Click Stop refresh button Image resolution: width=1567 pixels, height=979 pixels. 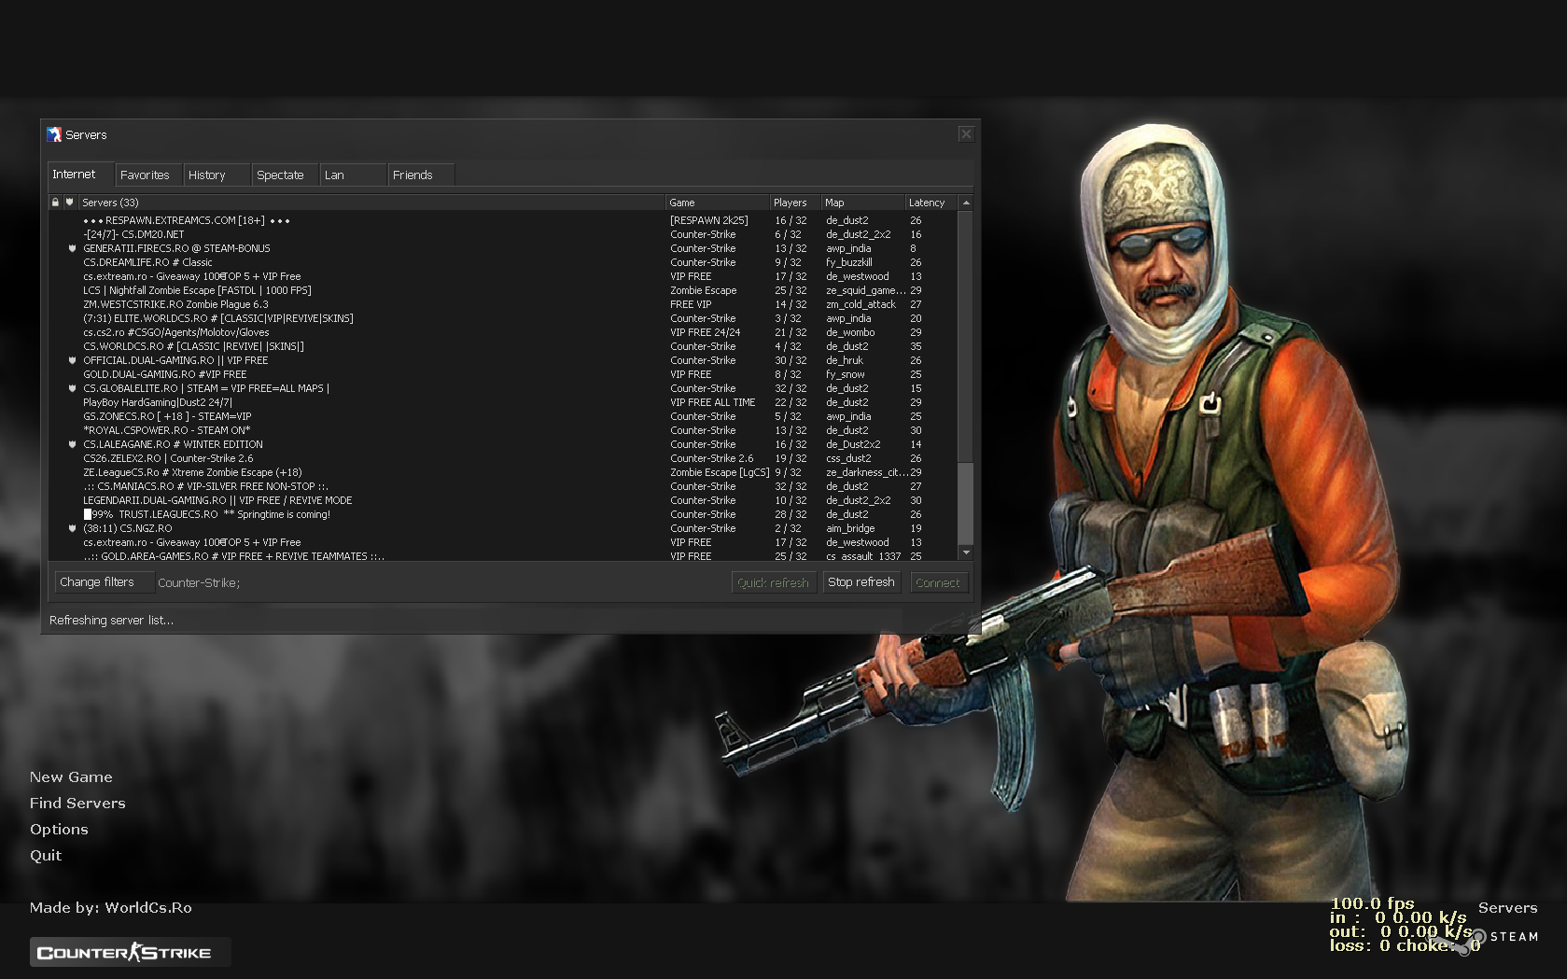click(x=861, y=582)
